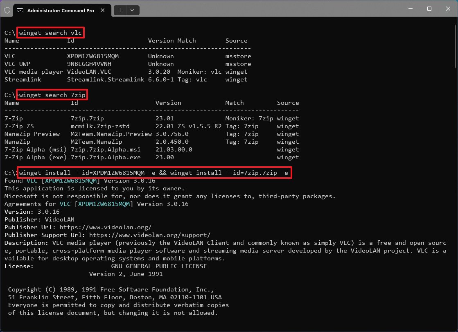Click the M2Team.NanaZip.Preview id text

tap(111, 134)
